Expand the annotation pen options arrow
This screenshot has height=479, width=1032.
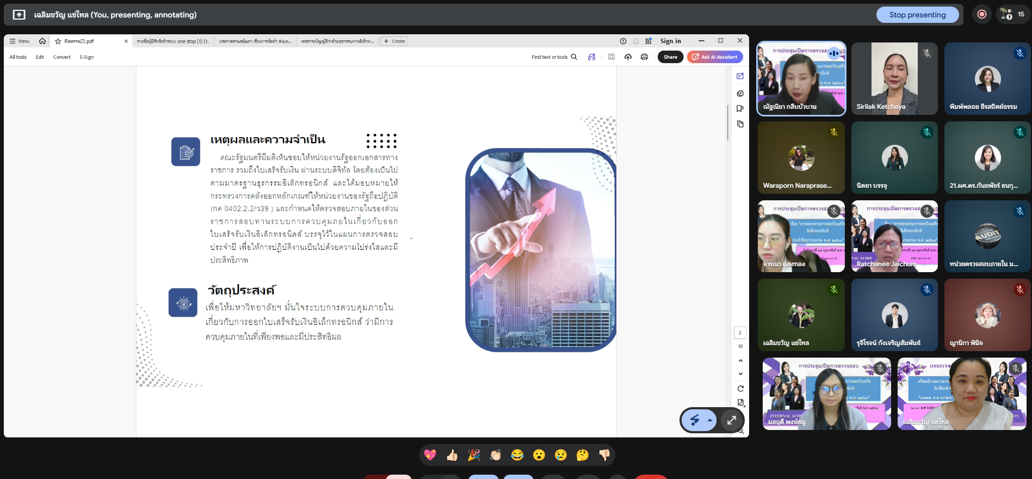click(x=710, y=420)
